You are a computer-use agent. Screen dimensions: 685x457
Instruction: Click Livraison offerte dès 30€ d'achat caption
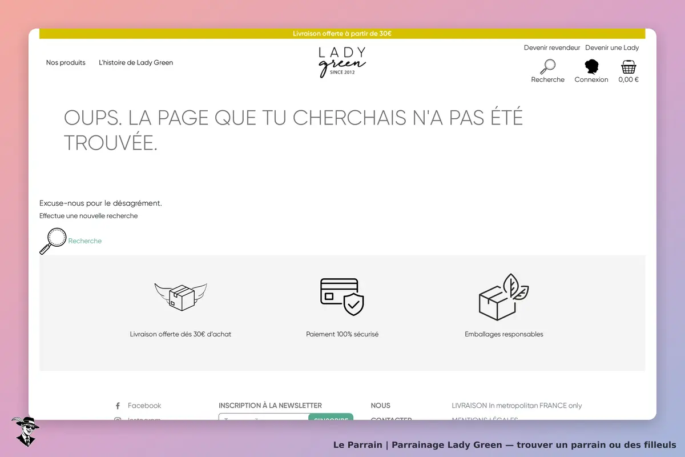[180, 334]
